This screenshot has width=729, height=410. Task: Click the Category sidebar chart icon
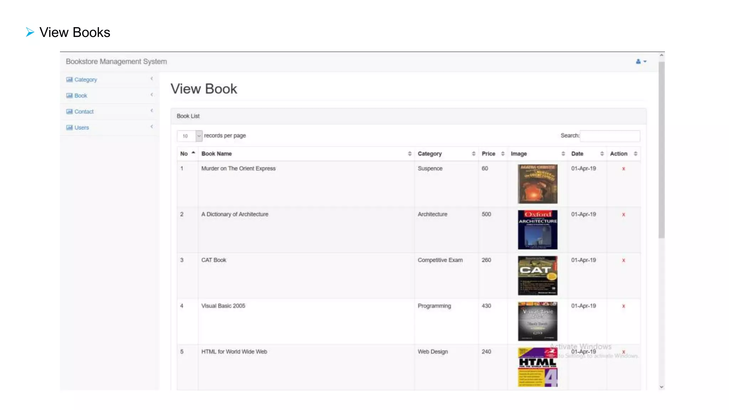pos(69,80)
